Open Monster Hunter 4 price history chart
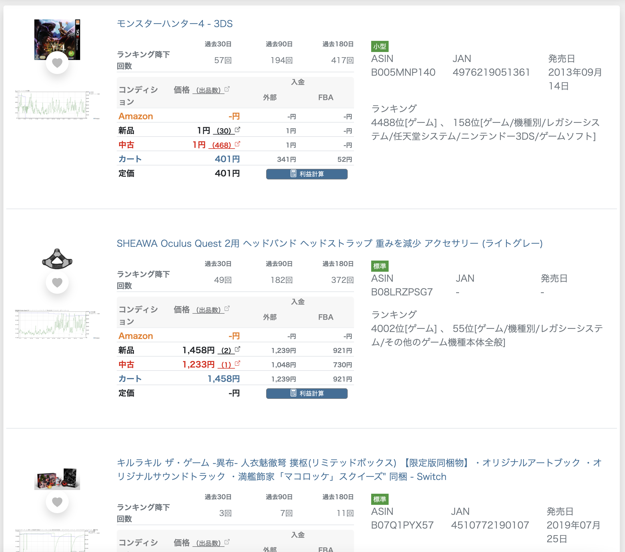 pyautogui.click(x=58, y=105)
